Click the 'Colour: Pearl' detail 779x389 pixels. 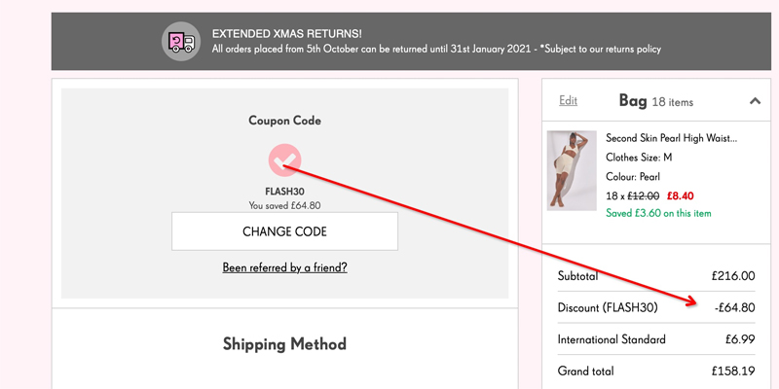(633, 176)
